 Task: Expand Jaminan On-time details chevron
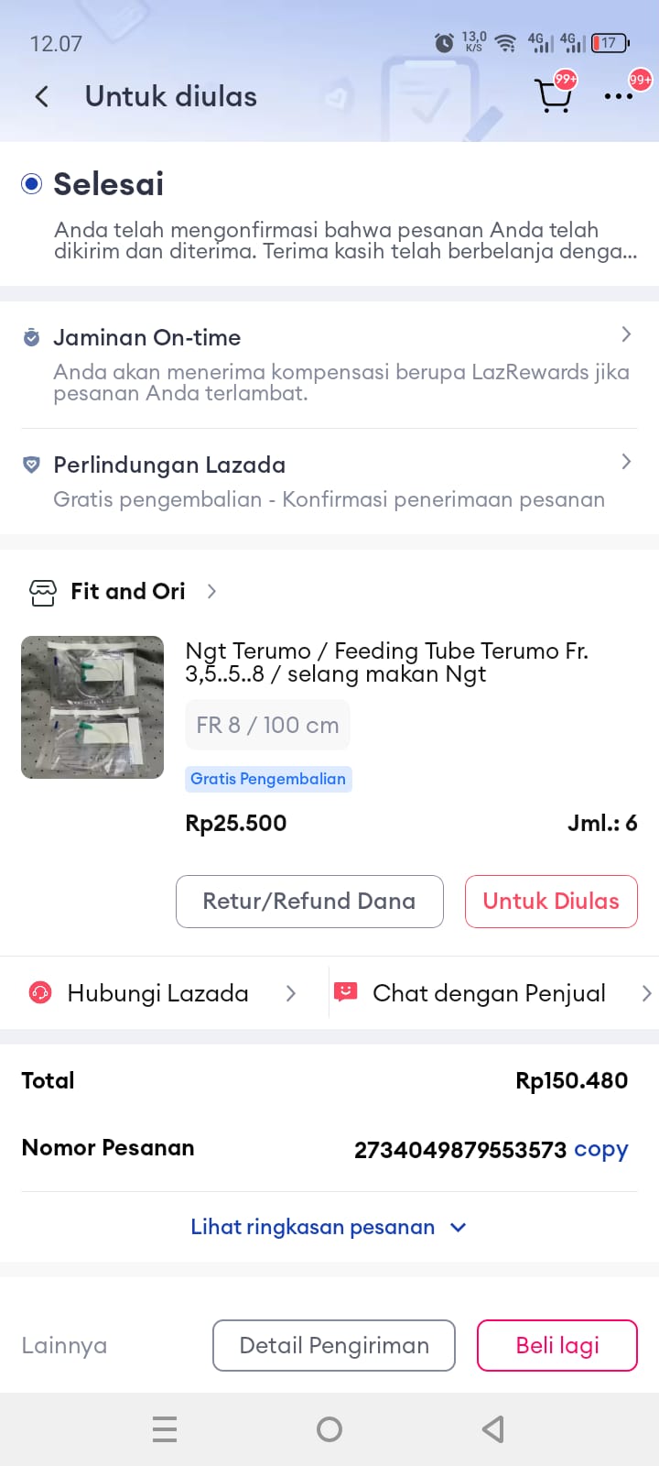pyautogui.click(x=626, y=334)
